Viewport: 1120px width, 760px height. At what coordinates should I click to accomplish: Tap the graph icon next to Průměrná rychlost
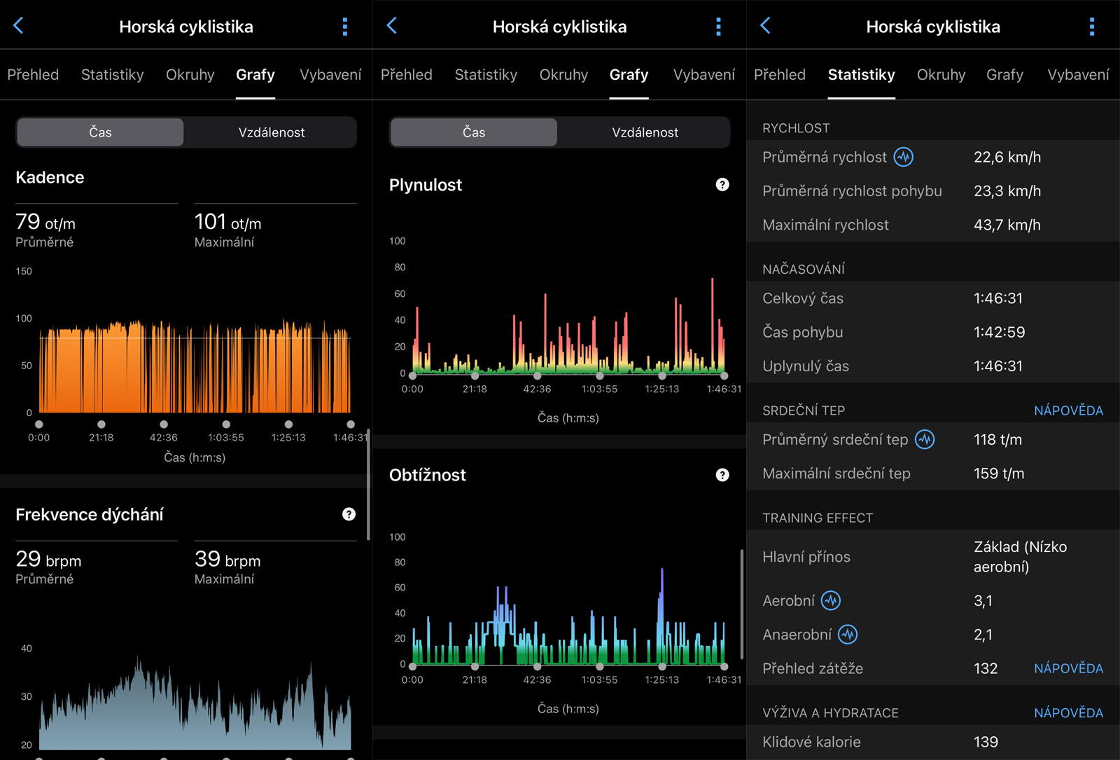tap(904, 157)
